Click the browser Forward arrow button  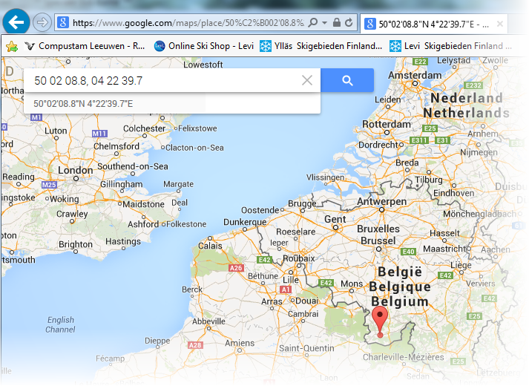click(x=42, y=22)
